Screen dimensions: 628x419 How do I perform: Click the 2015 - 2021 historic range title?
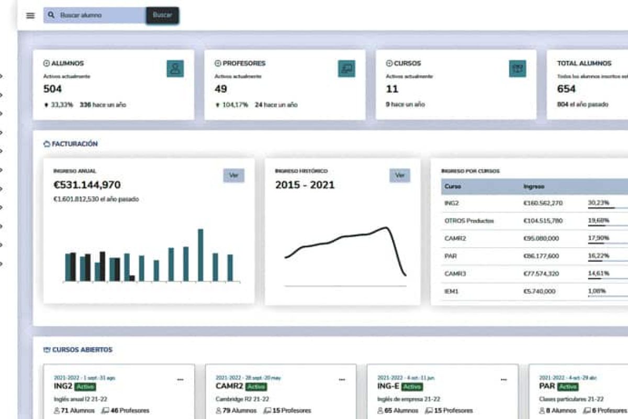click(305, 185)
